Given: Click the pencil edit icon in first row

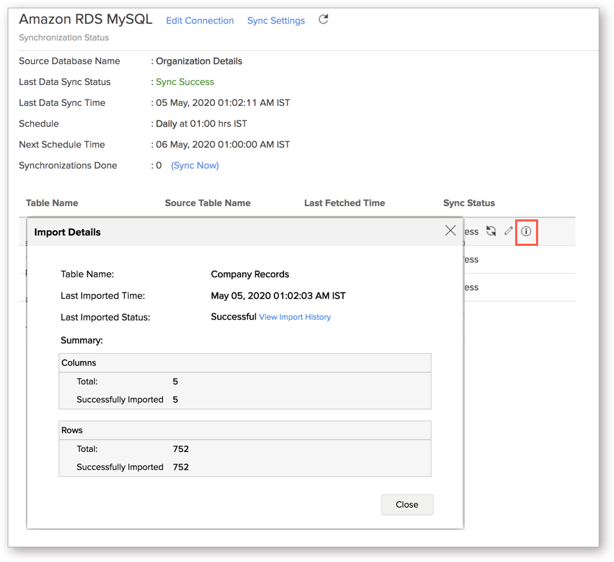Looking at the screenshot, I should click(509, 231).
